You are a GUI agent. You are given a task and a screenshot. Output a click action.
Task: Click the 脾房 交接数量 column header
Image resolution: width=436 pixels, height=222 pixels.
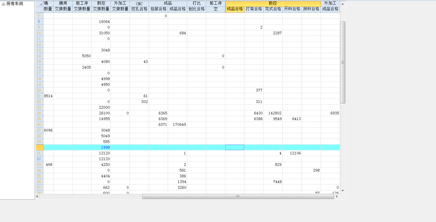(63, 9)
